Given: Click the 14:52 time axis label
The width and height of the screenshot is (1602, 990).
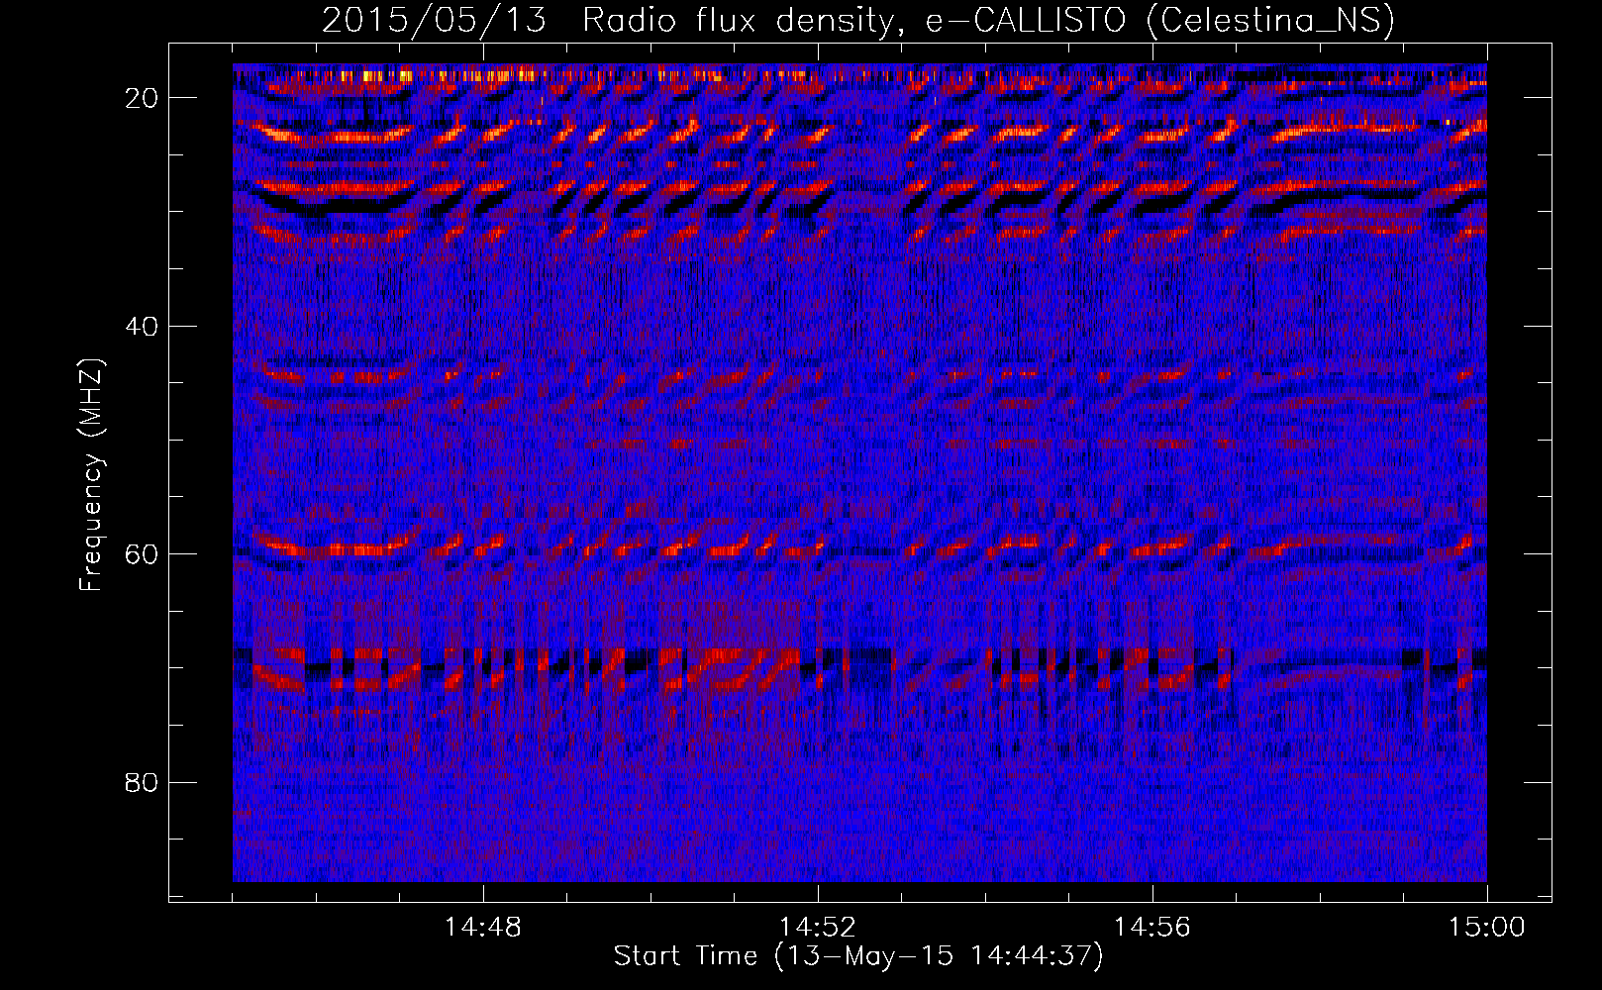Looking at the screenshot, I should (x=818, y=928).
